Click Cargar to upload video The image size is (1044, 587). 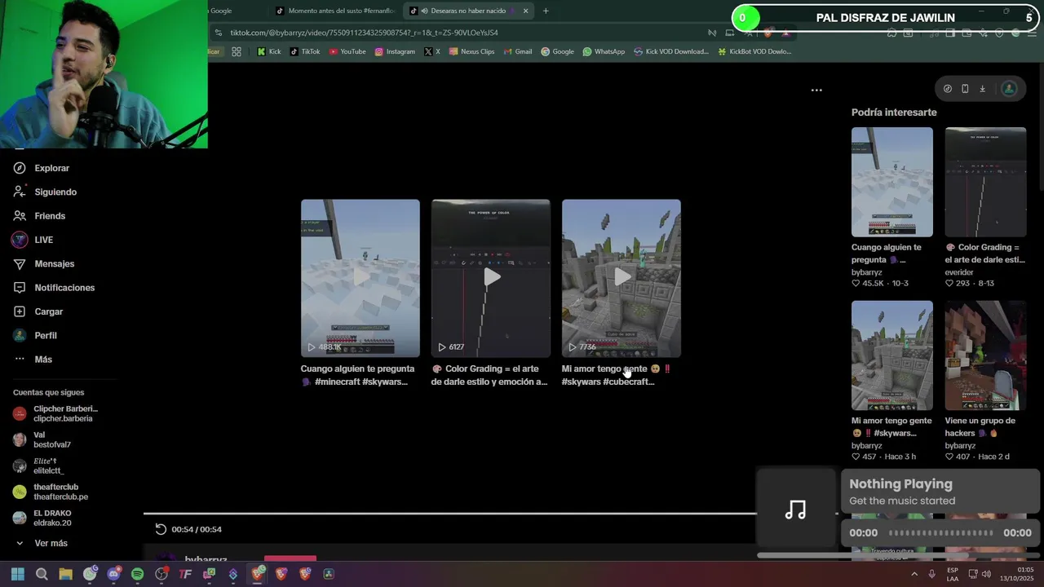click(38, 311)
